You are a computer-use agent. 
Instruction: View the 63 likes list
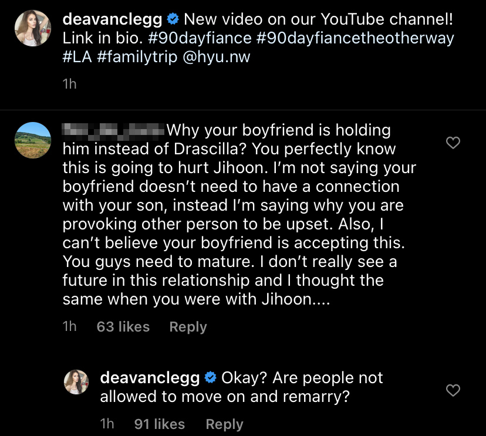click(123, 327)
